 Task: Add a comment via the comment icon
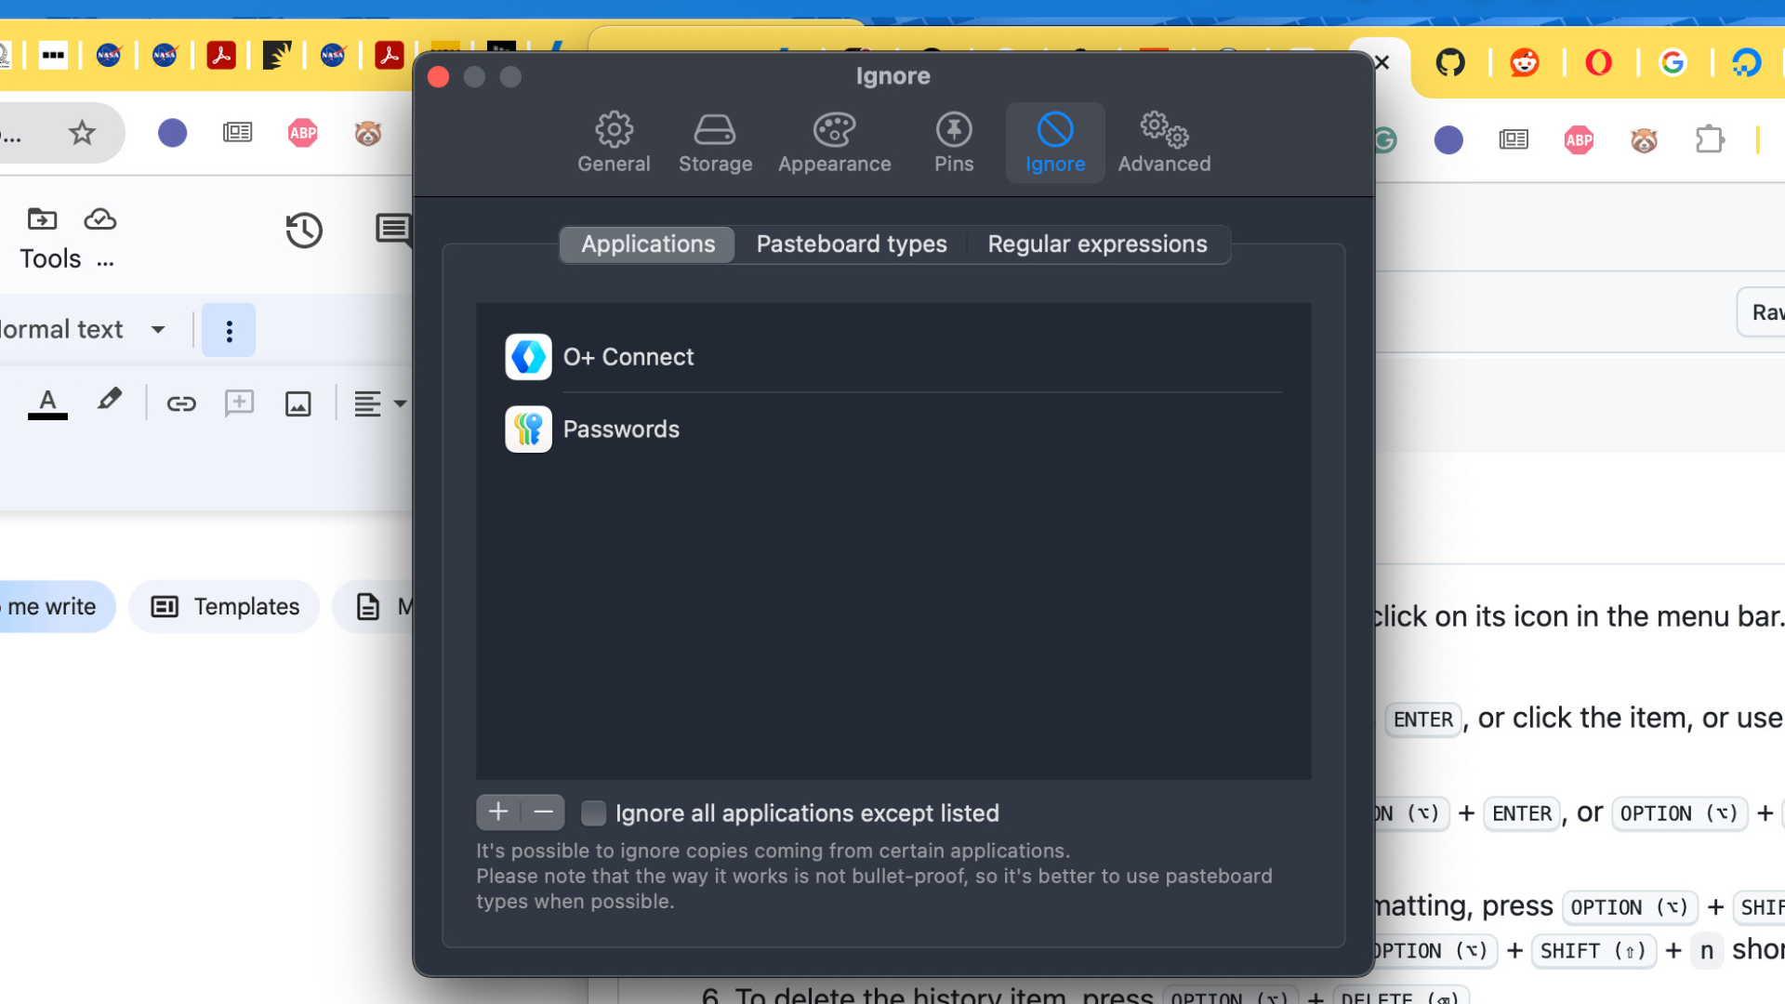click(x=239, y=403)
